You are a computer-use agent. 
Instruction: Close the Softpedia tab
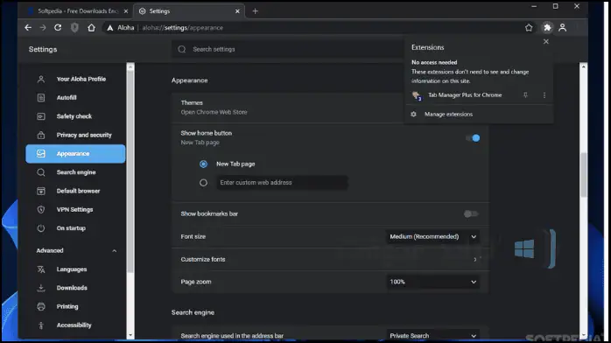pos(126,11)
